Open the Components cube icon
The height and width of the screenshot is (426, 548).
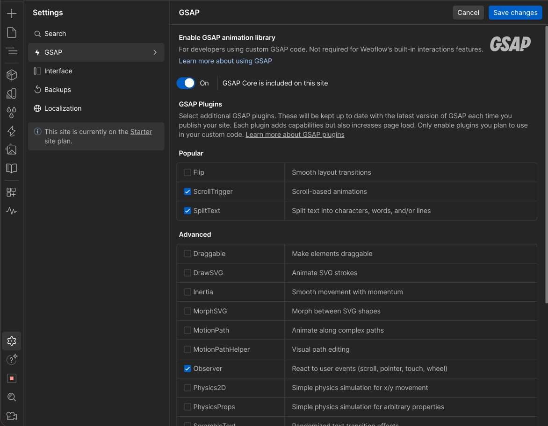pyautogui.click(x=12, y=75)
